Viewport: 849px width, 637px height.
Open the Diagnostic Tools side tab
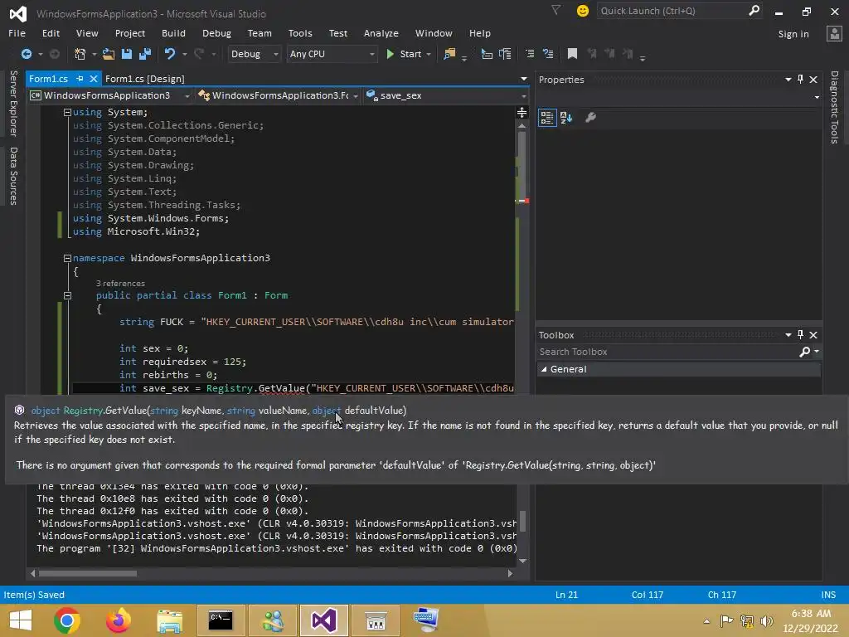click(x=834, y=107)
